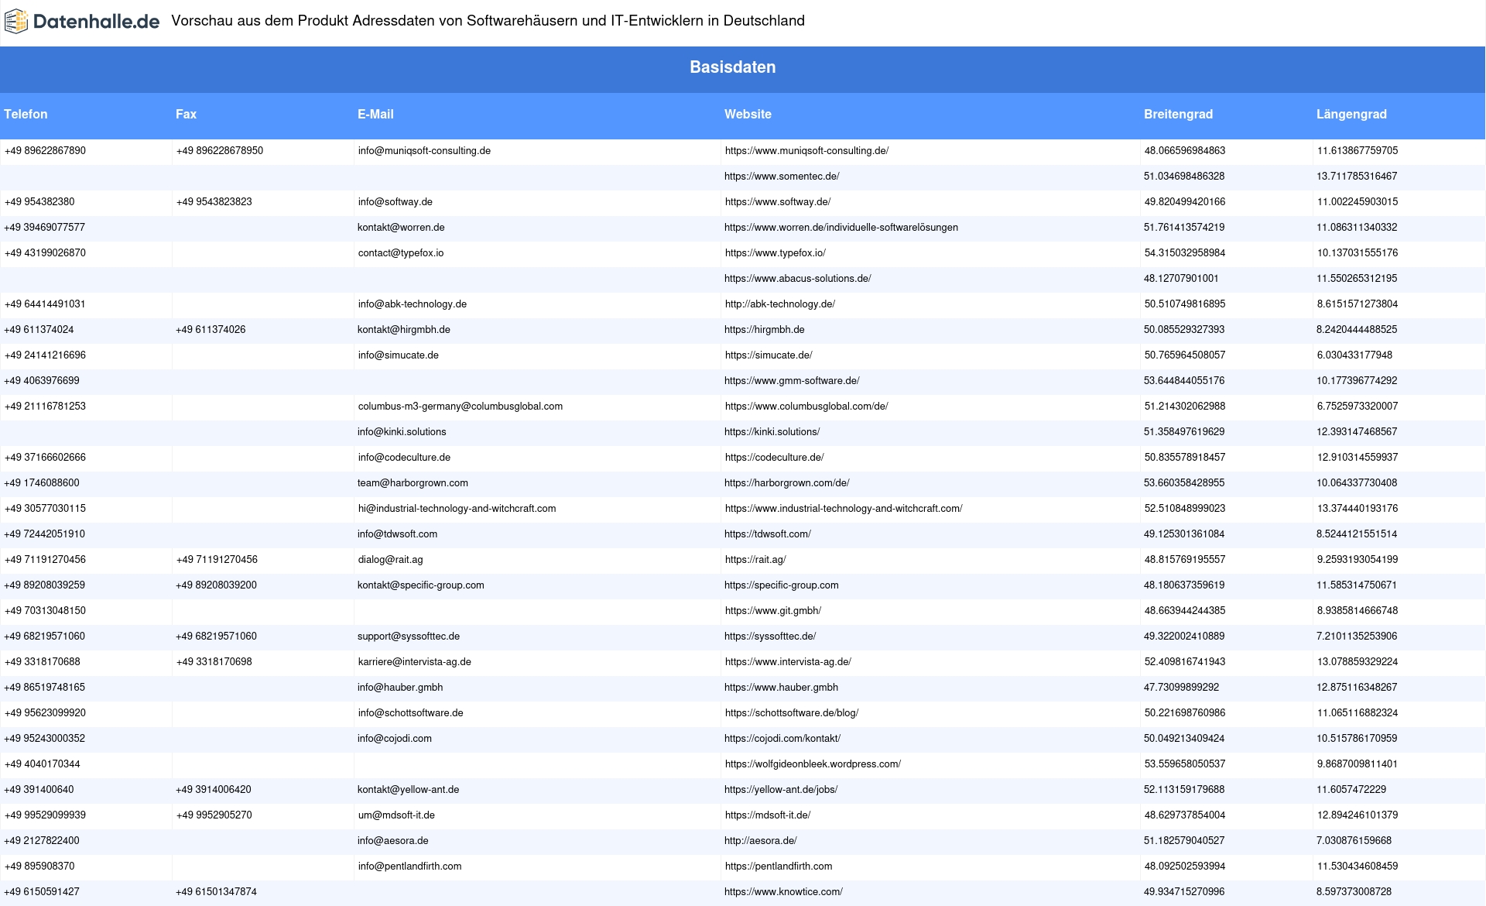Click the Datenhalle.de brand name
The height and width of the screenshot is (906, 1486).
pos(97,22)
